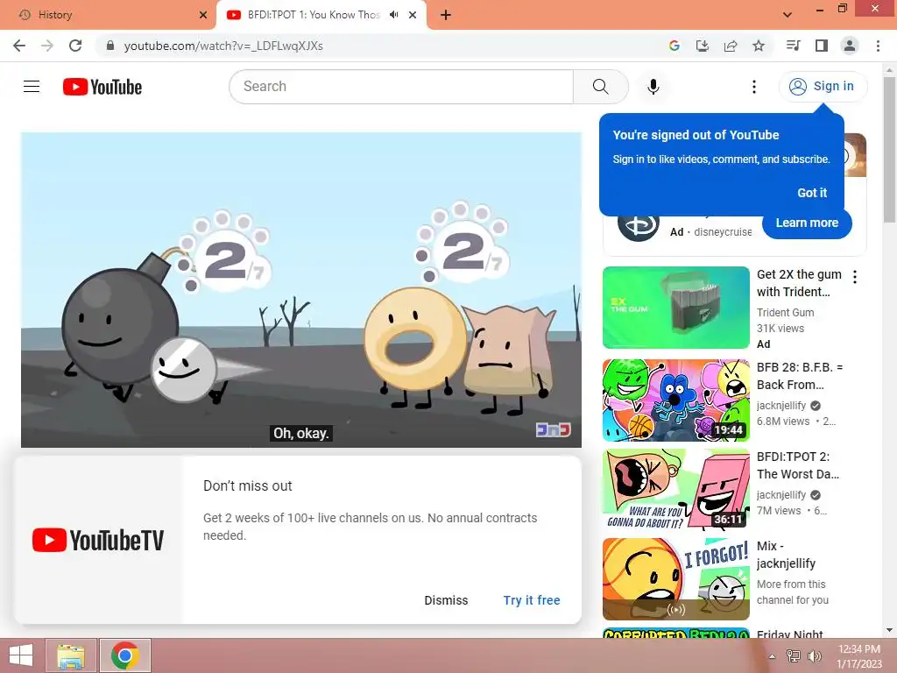Open new tab with plus button

click(446, 15)
